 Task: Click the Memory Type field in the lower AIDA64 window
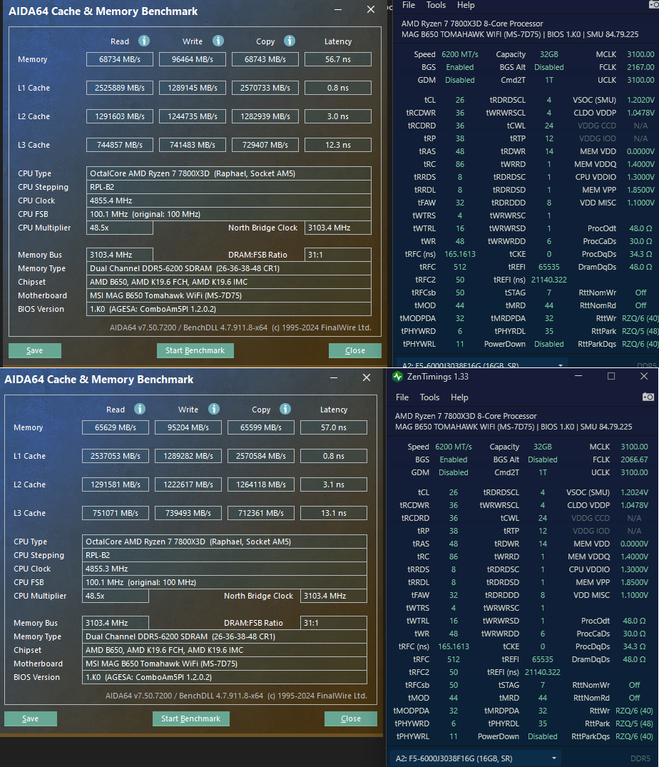(225, 636)
